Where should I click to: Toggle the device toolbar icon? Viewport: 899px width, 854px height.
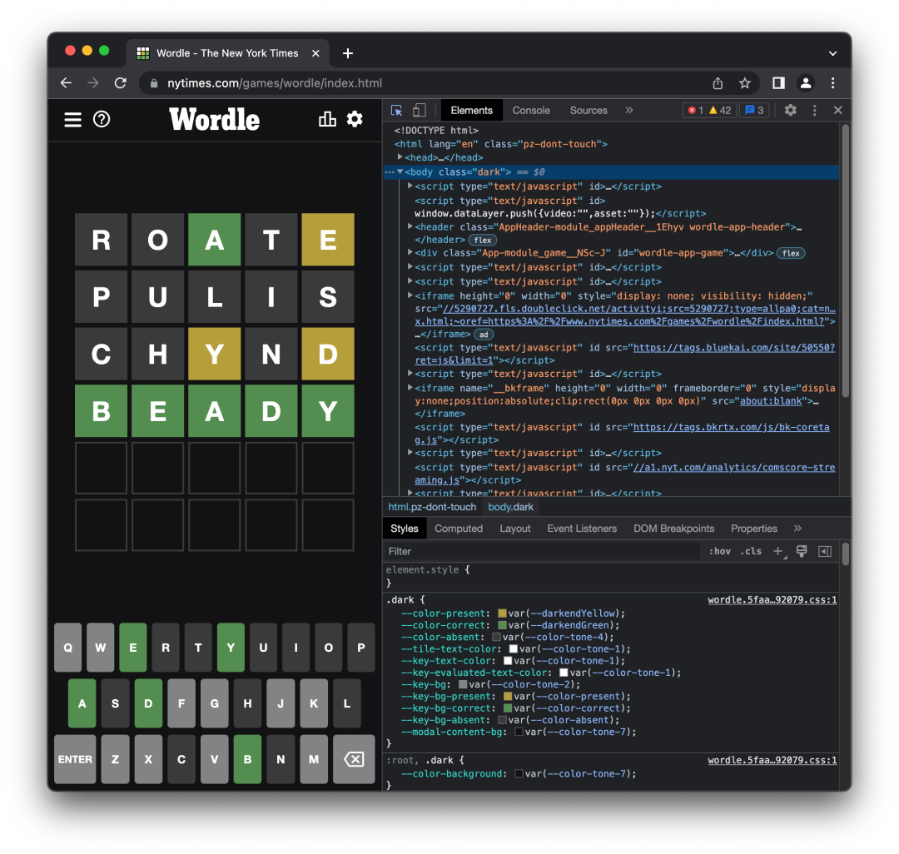420,110
